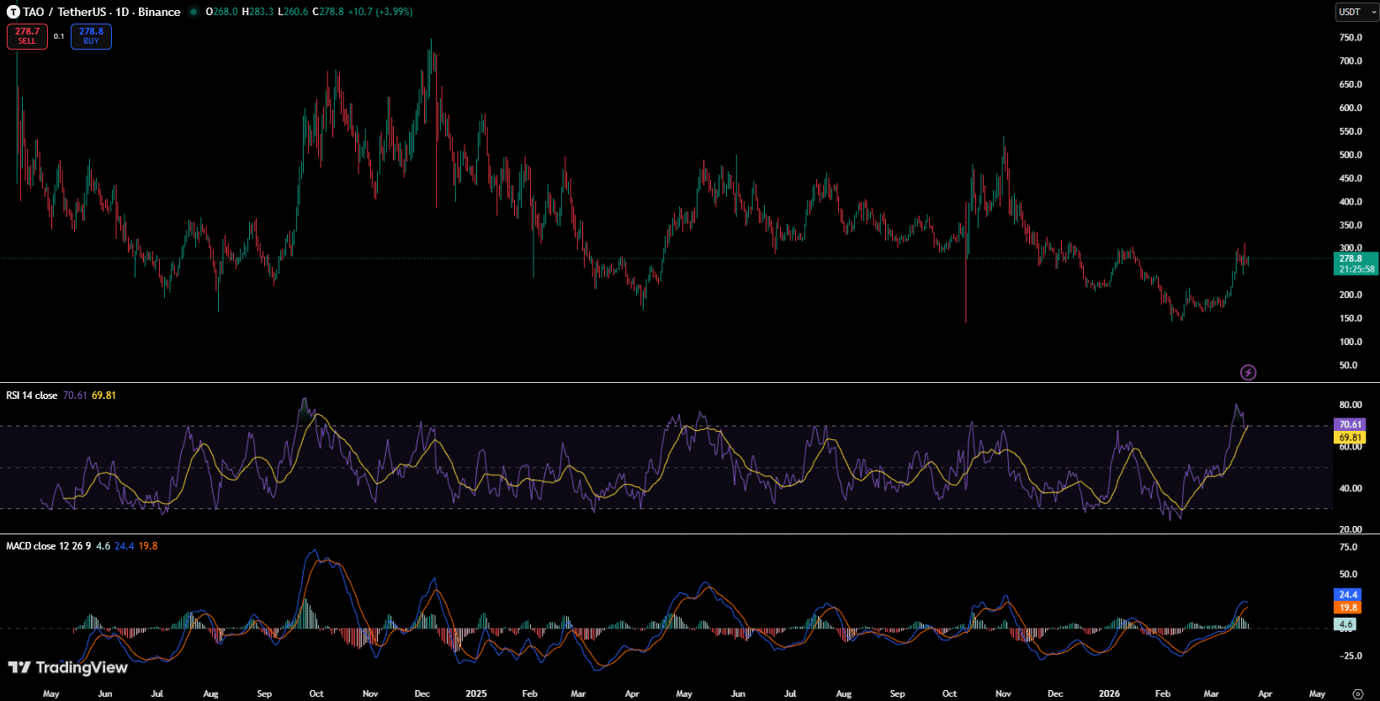The width and height of the screenshot is (1380, 701).
Task: Click the TAO coin logo icon
Action: pyautogui.click(x=13, y=12)
